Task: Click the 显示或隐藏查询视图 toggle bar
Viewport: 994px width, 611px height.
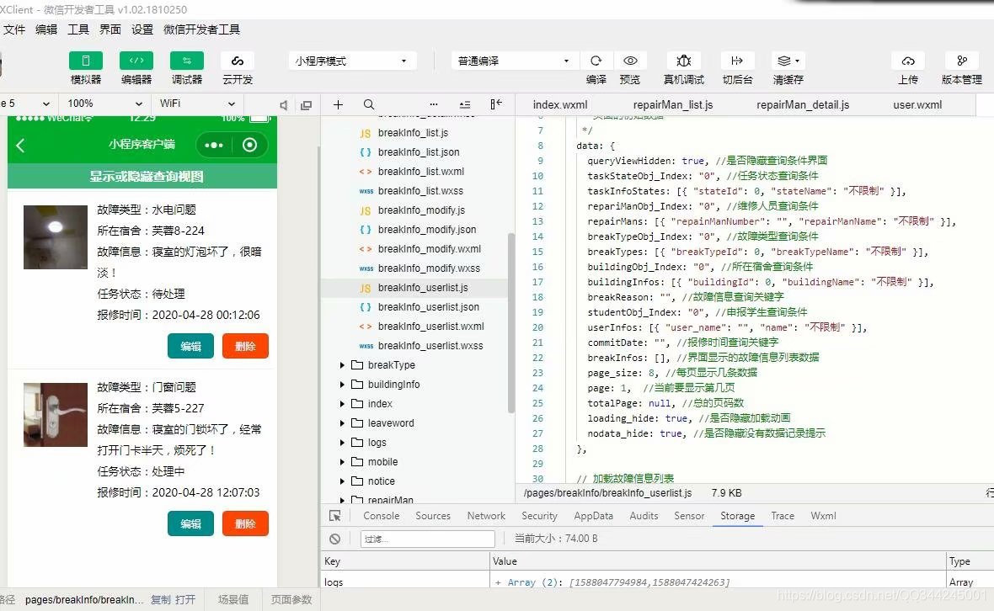Action: pos(142,176)
